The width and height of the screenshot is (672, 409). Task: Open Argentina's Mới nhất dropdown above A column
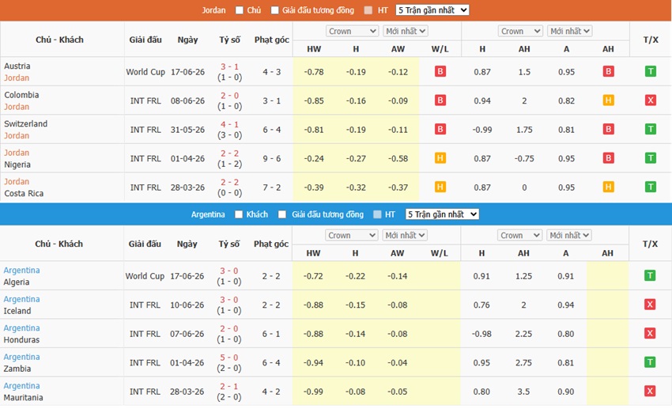click(569, 236)
